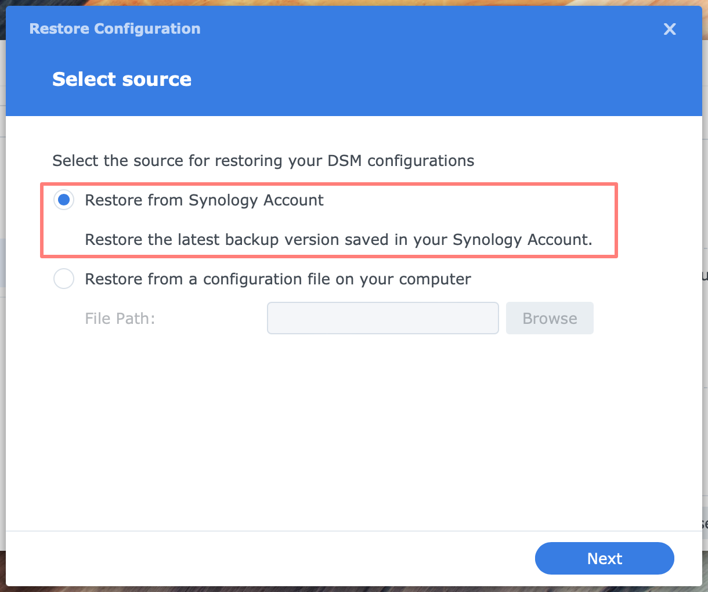This screenshot has width=708, height=592.
Task: Click the "File Path:" label
Action: click(x=120, y=318)
